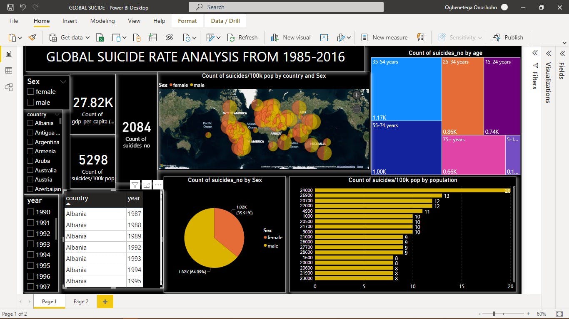
Task: Click in the Search box
Action: 286,7
